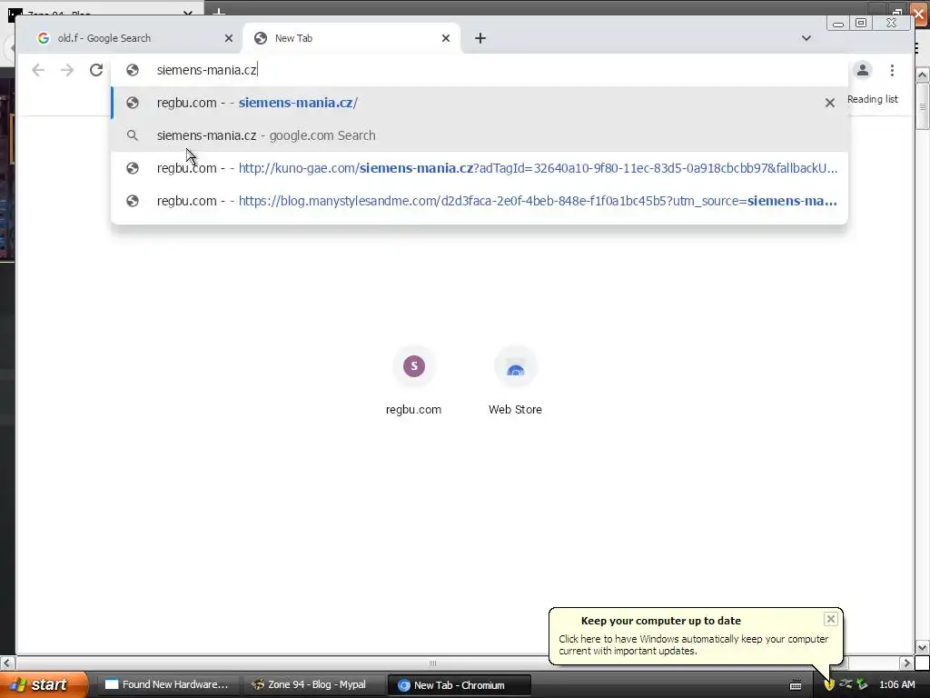Click the safely remove hardware tray icon
Screen dimensions: 930x698
point(862,685)
